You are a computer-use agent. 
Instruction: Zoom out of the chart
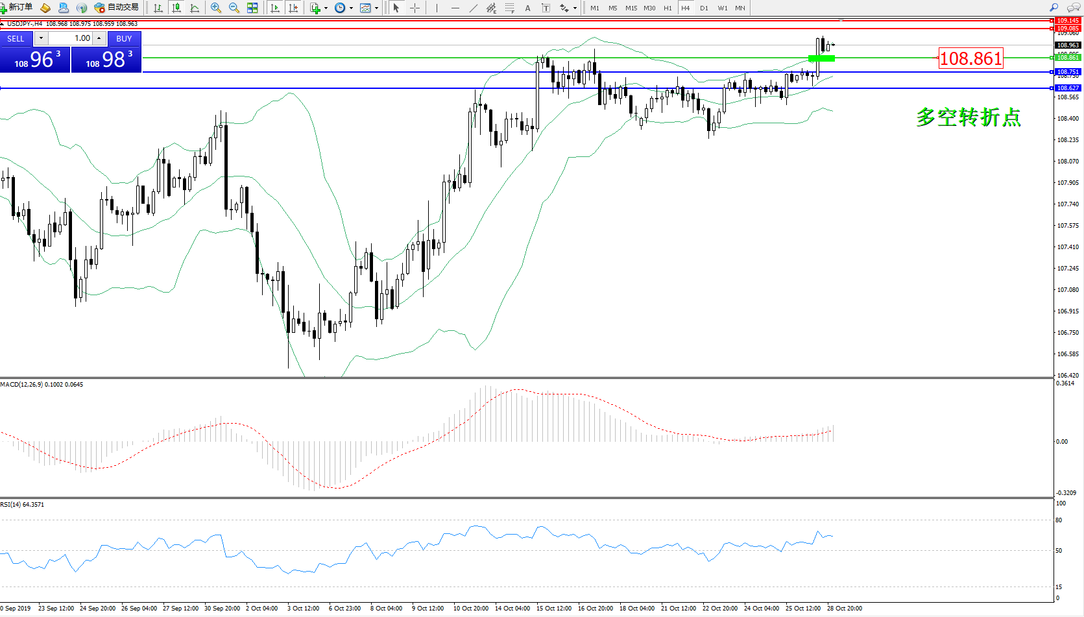(x=234, y=8)
